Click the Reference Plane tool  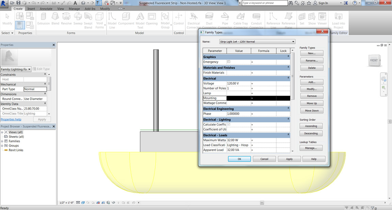[288, 21]
